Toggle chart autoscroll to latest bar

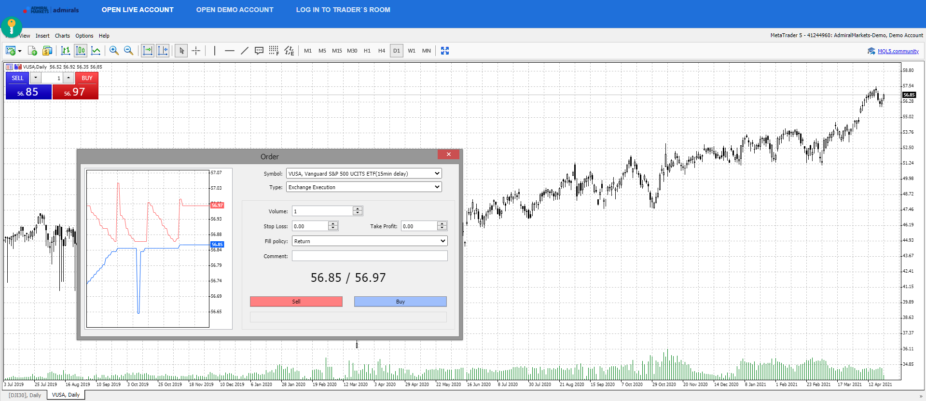coord(148,51)
